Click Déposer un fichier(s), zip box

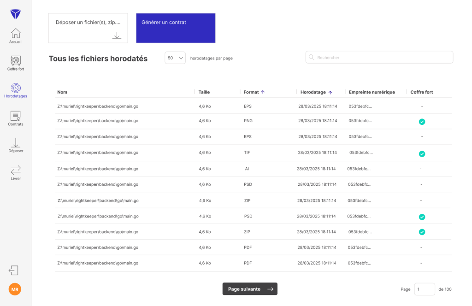(x=88, y=28)
